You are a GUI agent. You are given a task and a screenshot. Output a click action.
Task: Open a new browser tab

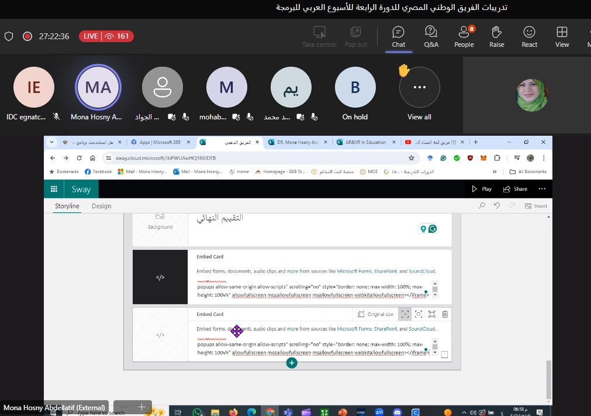pos(476,142)
